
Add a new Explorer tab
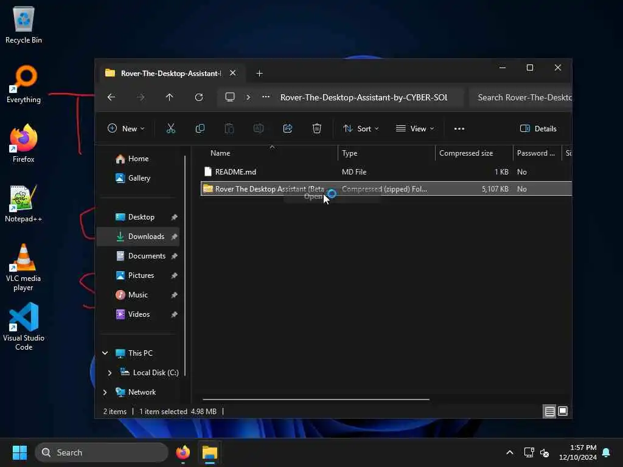pos(259,74)
